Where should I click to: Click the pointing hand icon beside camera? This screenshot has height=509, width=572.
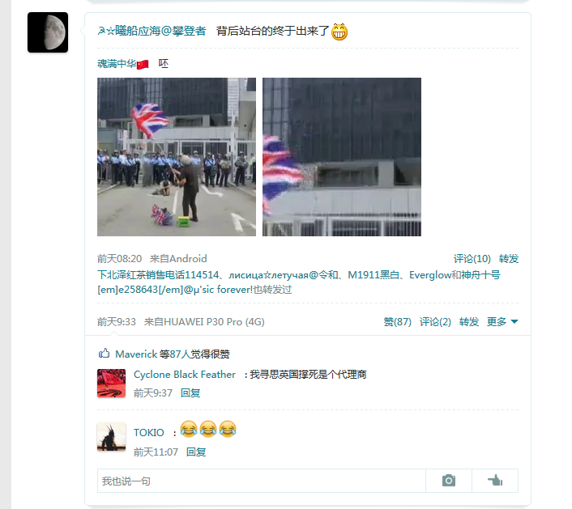(495, 481)
